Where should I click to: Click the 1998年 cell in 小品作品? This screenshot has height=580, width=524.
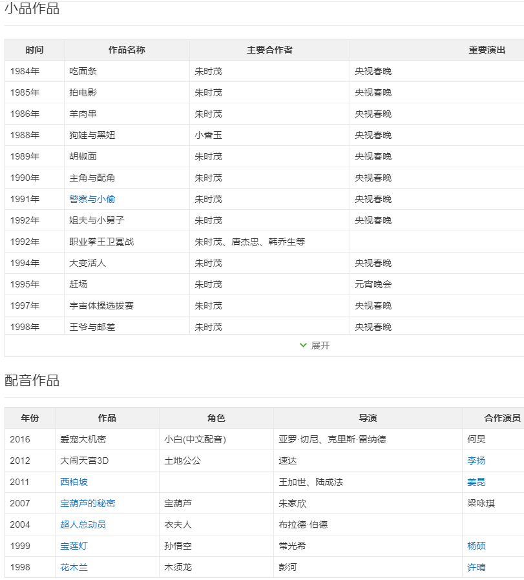point(35,326)
